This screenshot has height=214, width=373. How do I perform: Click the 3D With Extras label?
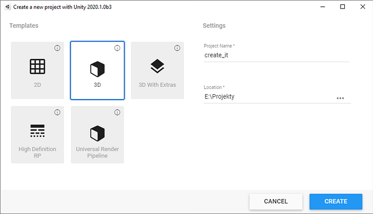point(157,85)
